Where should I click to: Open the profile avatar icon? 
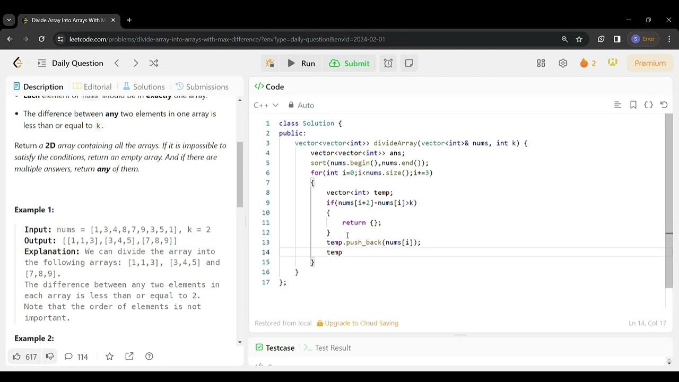[x=613, y=63]
